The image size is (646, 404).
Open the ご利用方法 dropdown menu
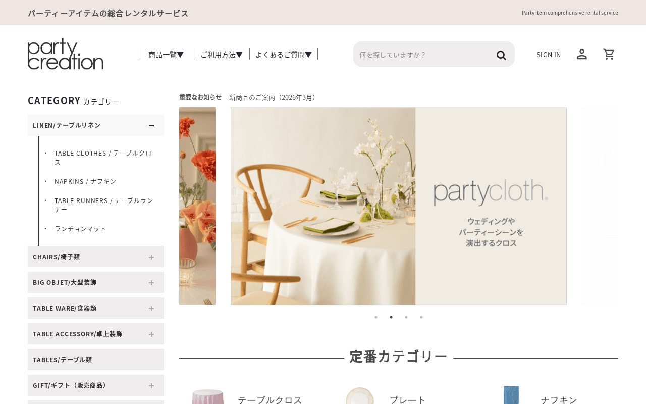[x=222, y=55]
